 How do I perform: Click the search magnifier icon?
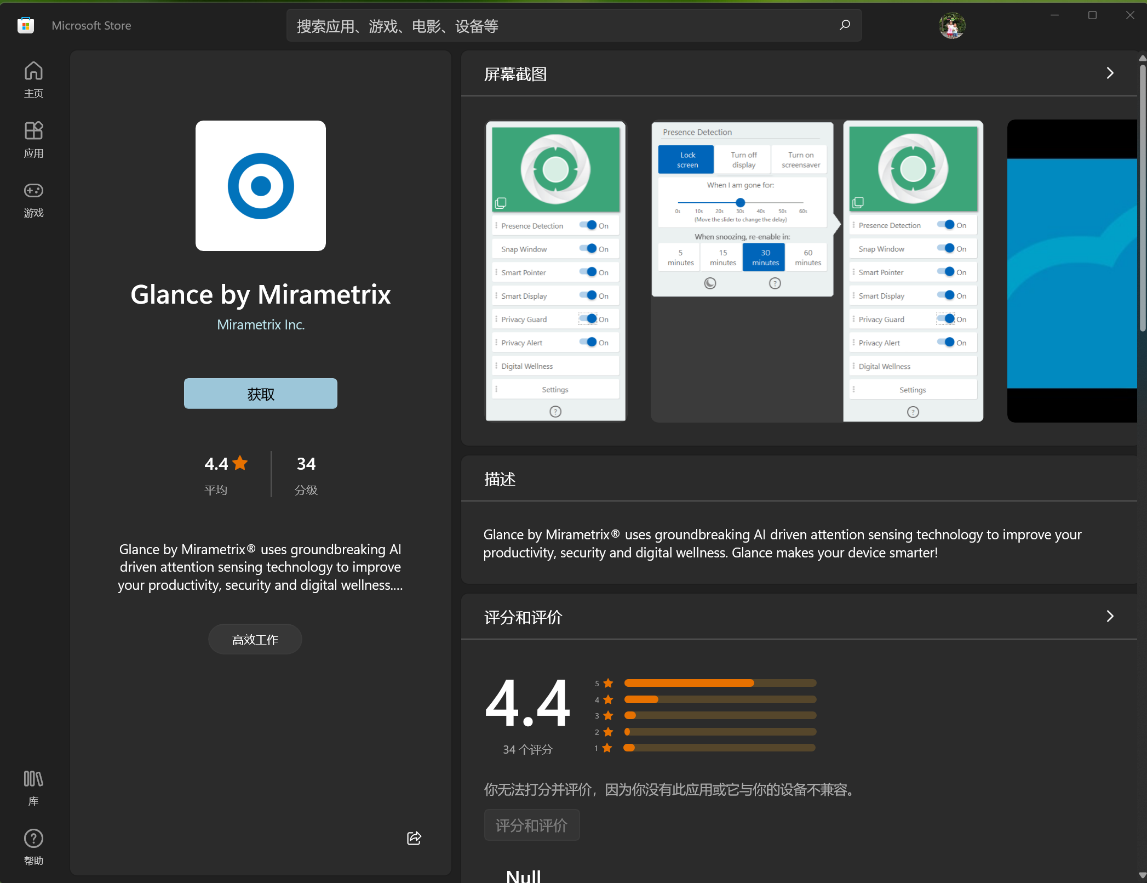pos(845,25)
